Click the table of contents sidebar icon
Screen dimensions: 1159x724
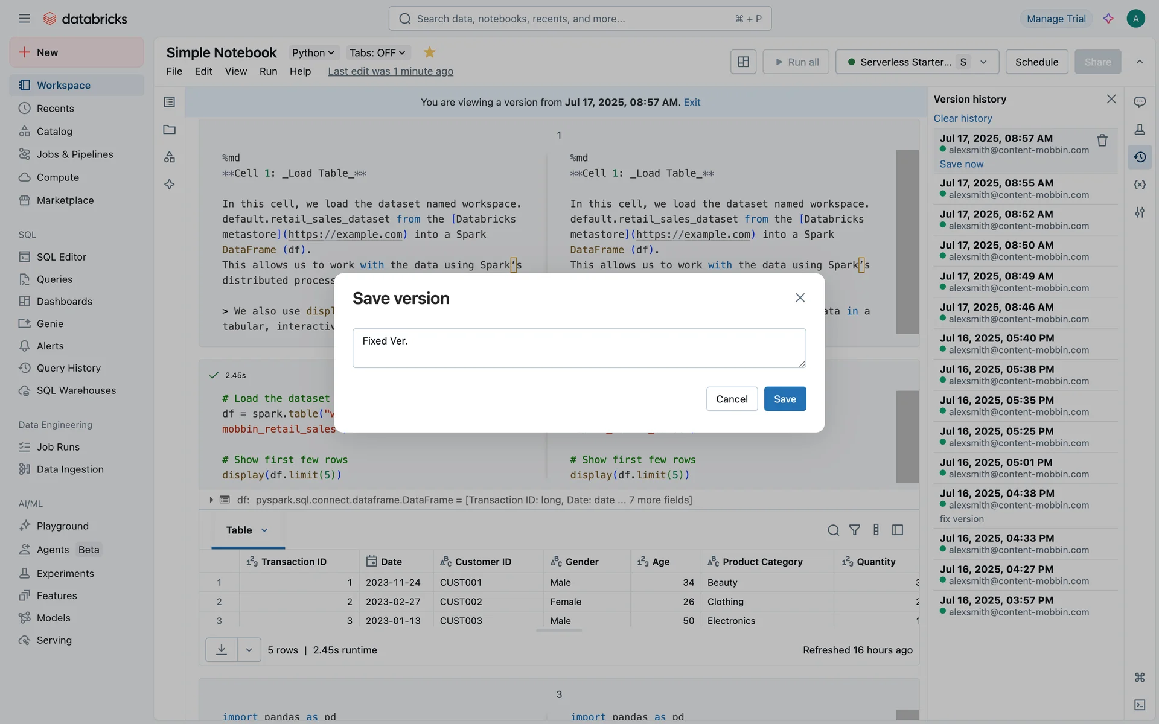(170, 102)
